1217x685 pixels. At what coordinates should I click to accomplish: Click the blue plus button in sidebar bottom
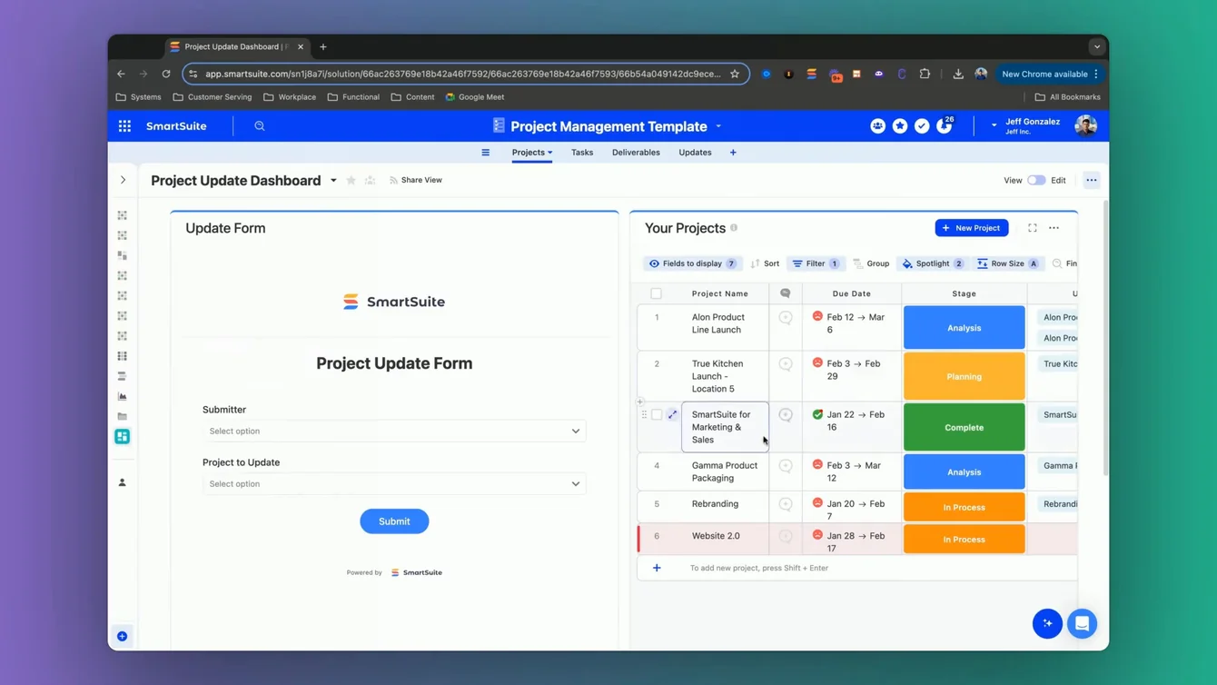[123, 636]
